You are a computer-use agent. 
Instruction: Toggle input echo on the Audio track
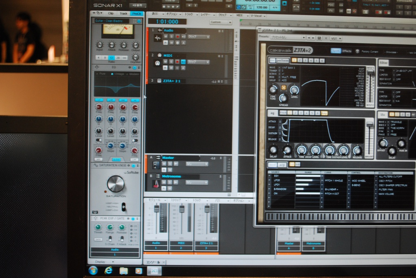click(183, 37)
